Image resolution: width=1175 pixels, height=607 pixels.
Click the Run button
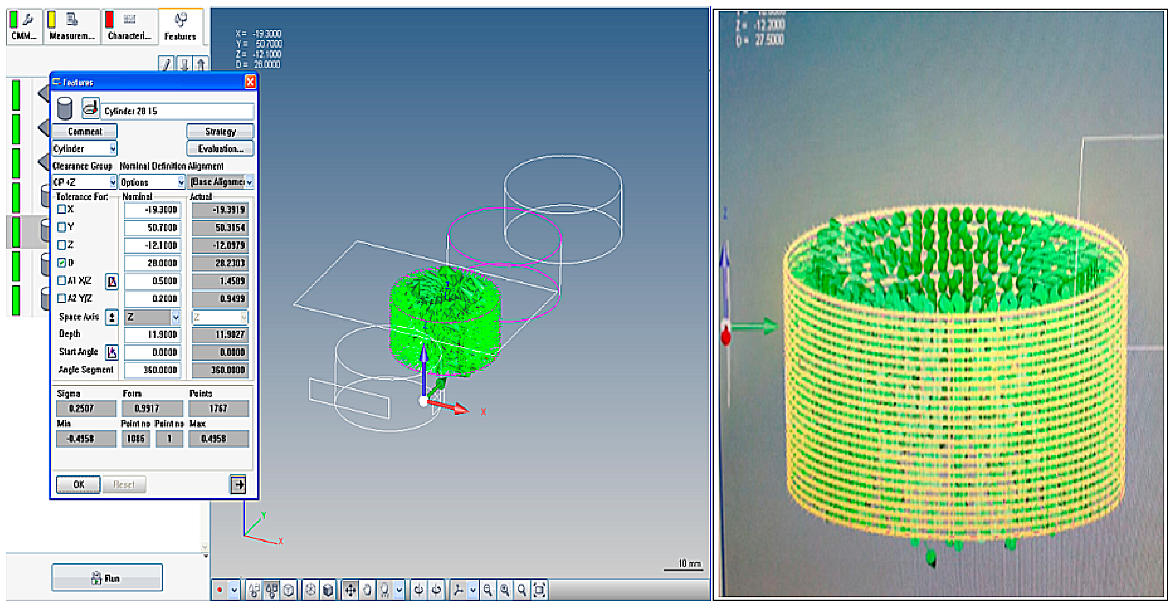click(107, 578)
